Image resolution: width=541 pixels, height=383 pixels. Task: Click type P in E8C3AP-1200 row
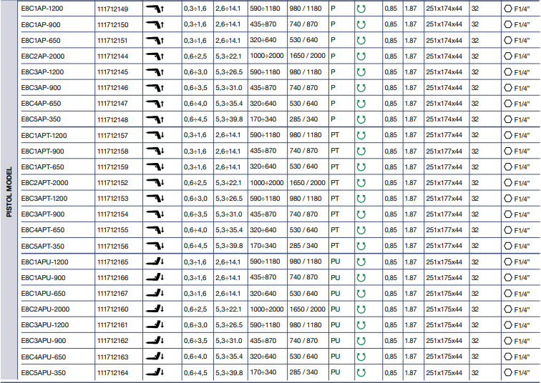[x=333, y=71]
